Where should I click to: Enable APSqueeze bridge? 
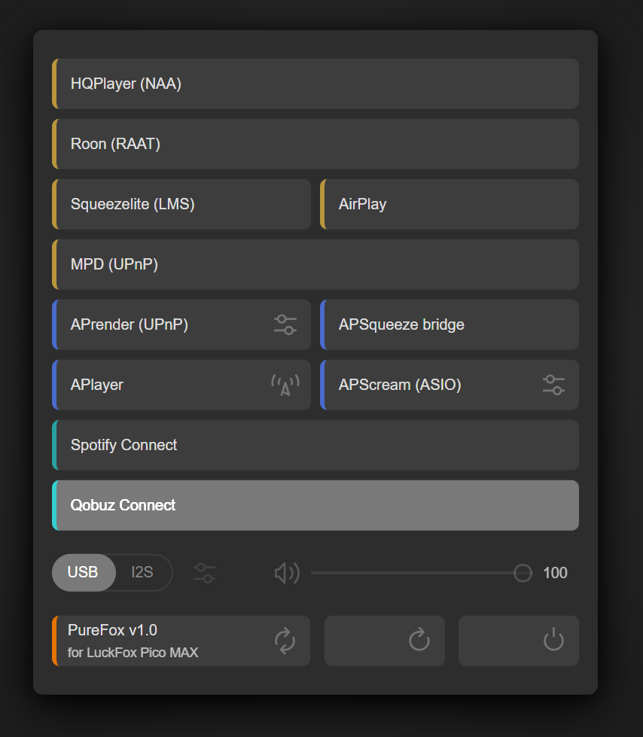coord(449,324)
